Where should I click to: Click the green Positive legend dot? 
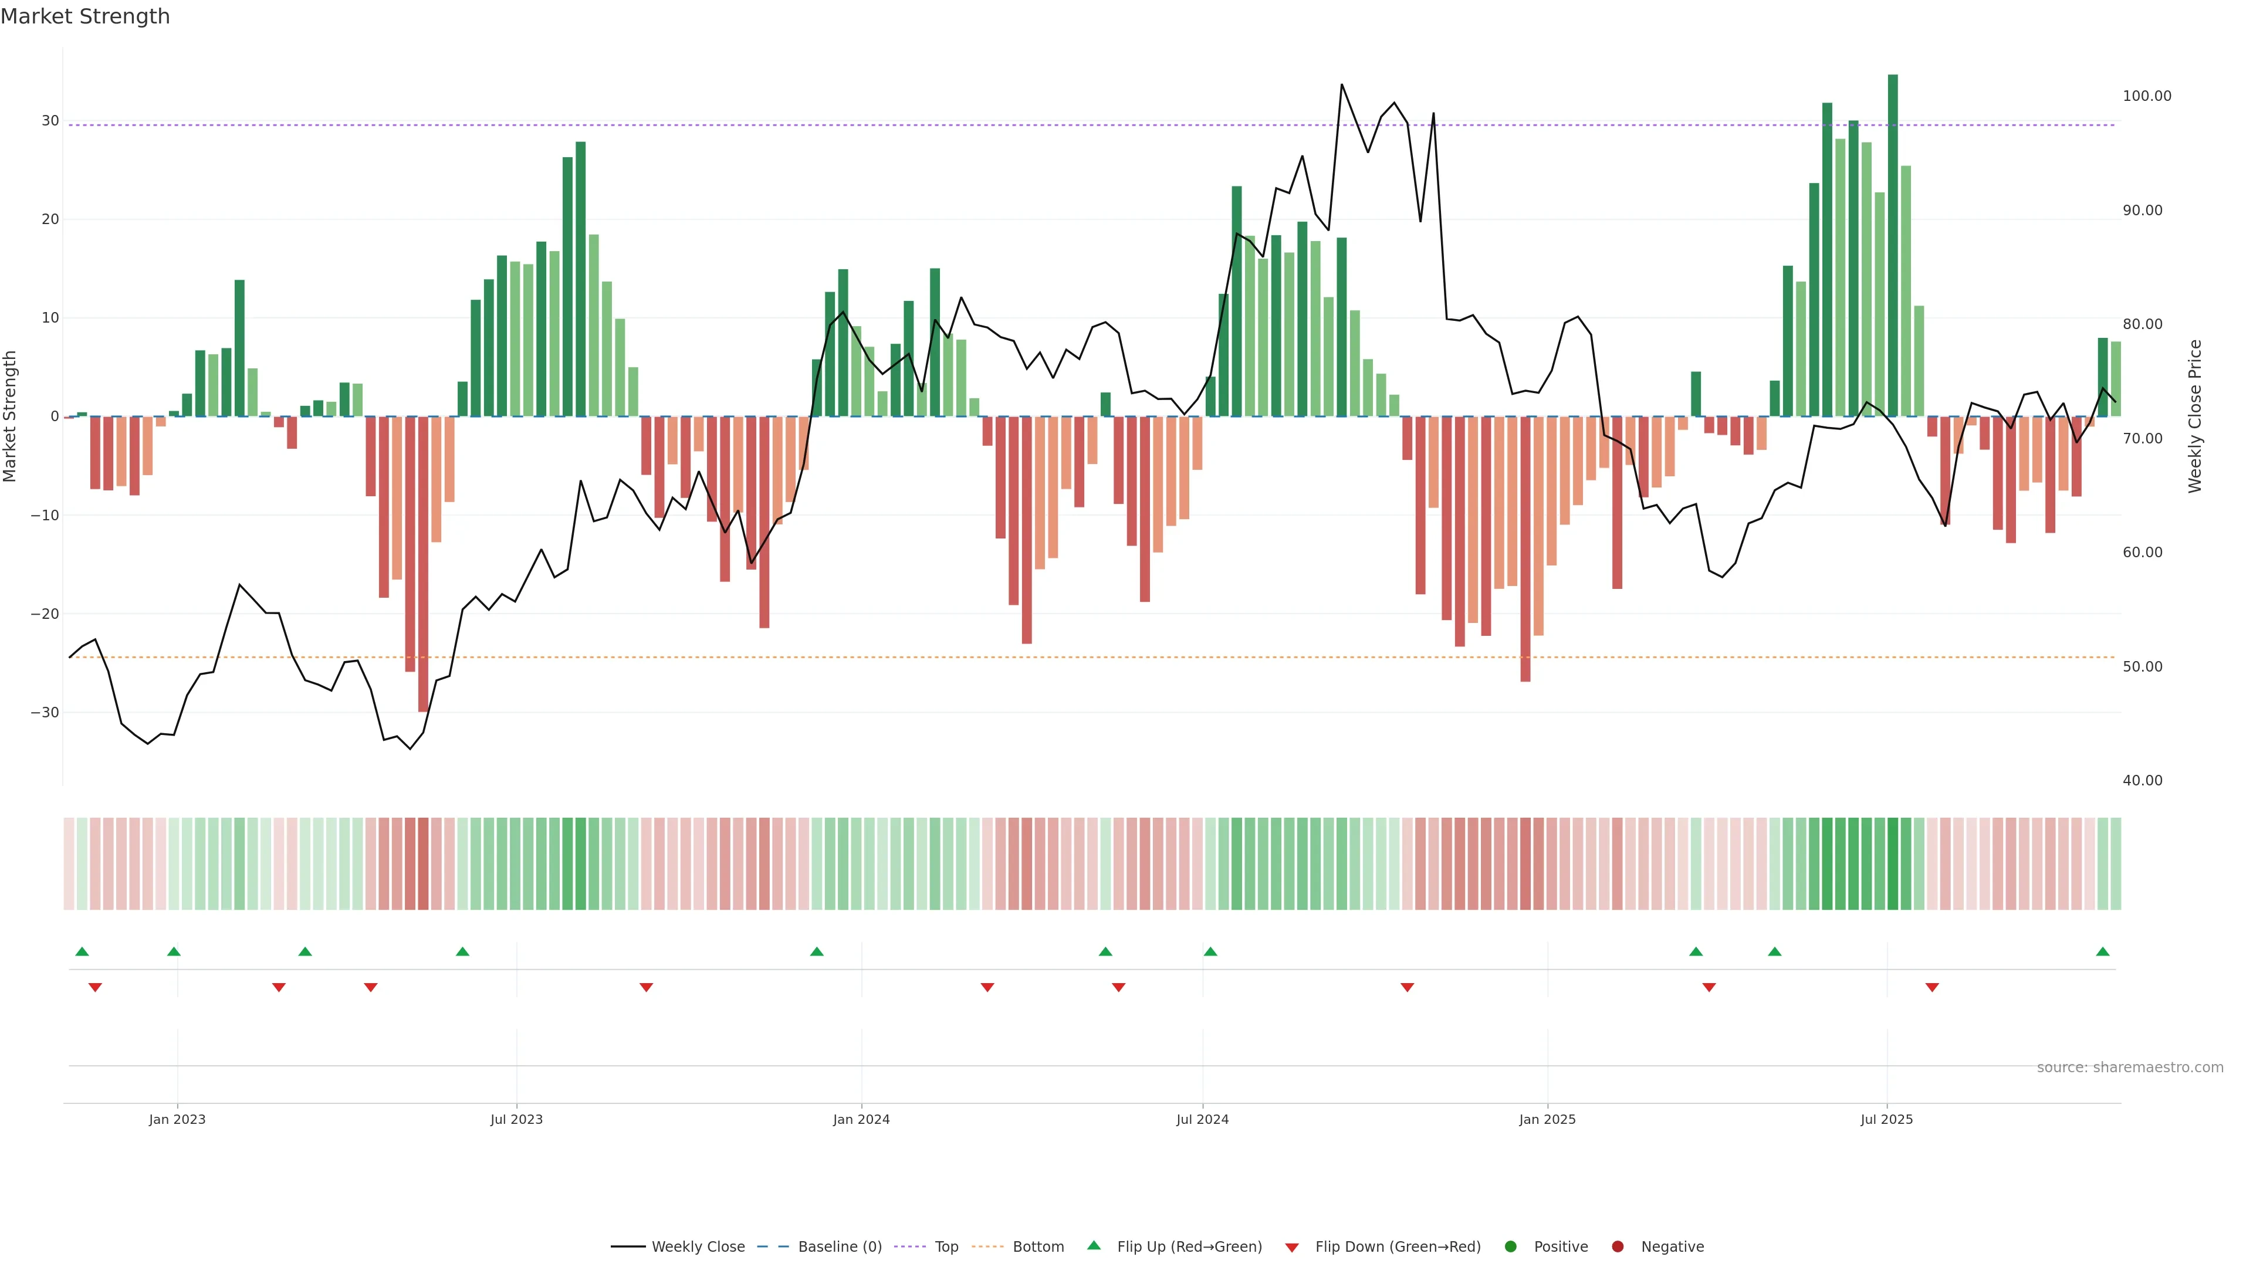pyautogui.click(x=1510, y=1246)
